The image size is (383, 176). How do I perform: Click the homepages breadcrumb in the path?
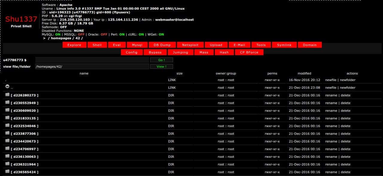pos(61,38)
